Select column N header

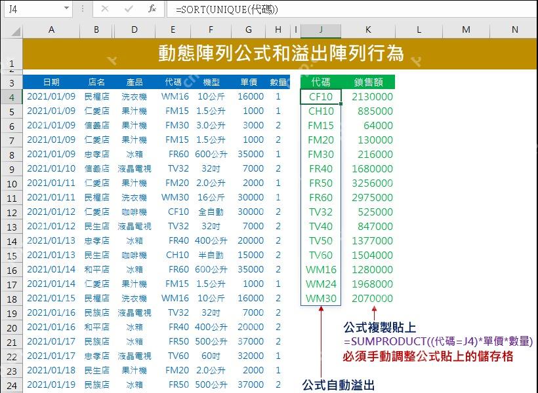[514, 30]
